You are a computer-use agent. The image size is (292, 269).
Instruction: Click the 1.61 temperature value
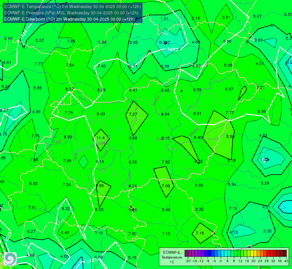point(164,19)
